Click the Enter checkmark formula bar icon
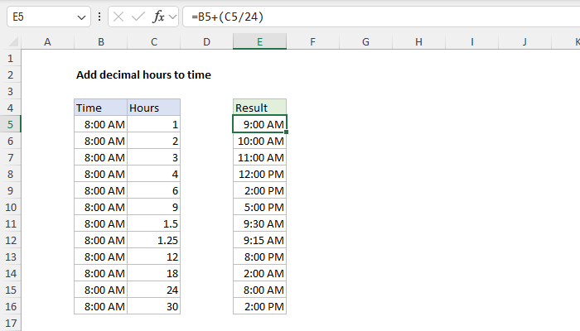 (x=138, y=17)
